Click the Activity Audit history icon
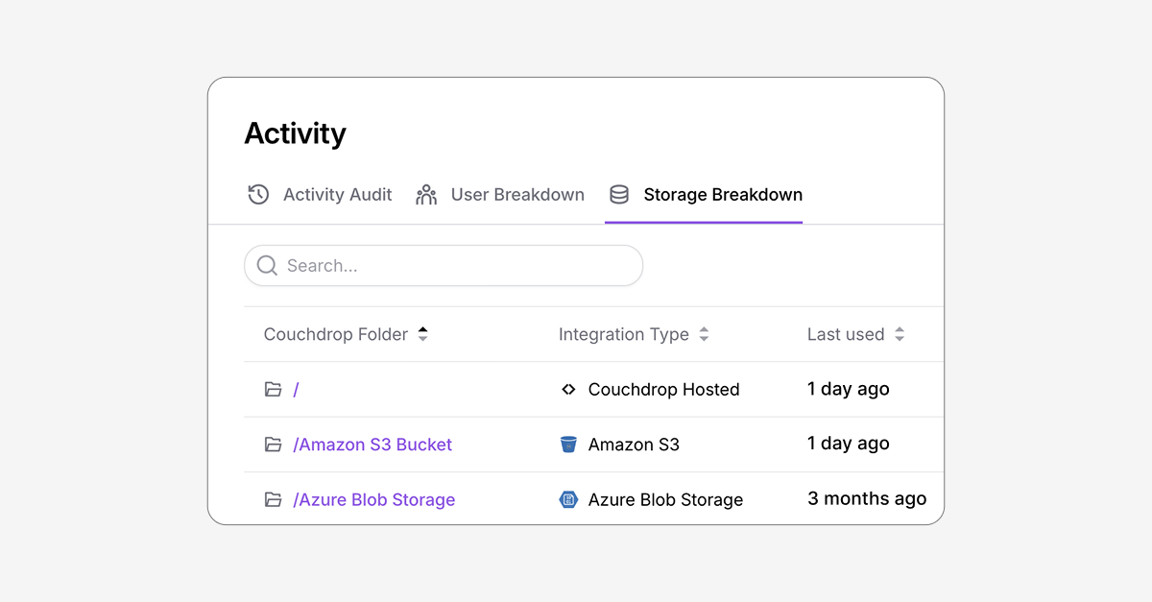 pyautogui.click(x=258, y=195)
